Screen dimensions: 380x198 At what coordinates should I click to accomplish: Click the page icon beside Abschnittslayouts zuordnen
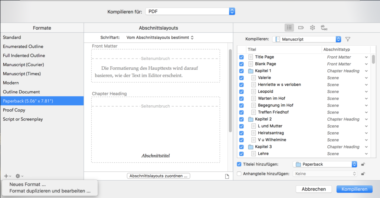click(x=227, y=176)
